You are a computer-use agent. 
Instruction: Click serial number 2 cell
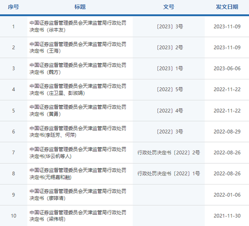coord(14,47)
